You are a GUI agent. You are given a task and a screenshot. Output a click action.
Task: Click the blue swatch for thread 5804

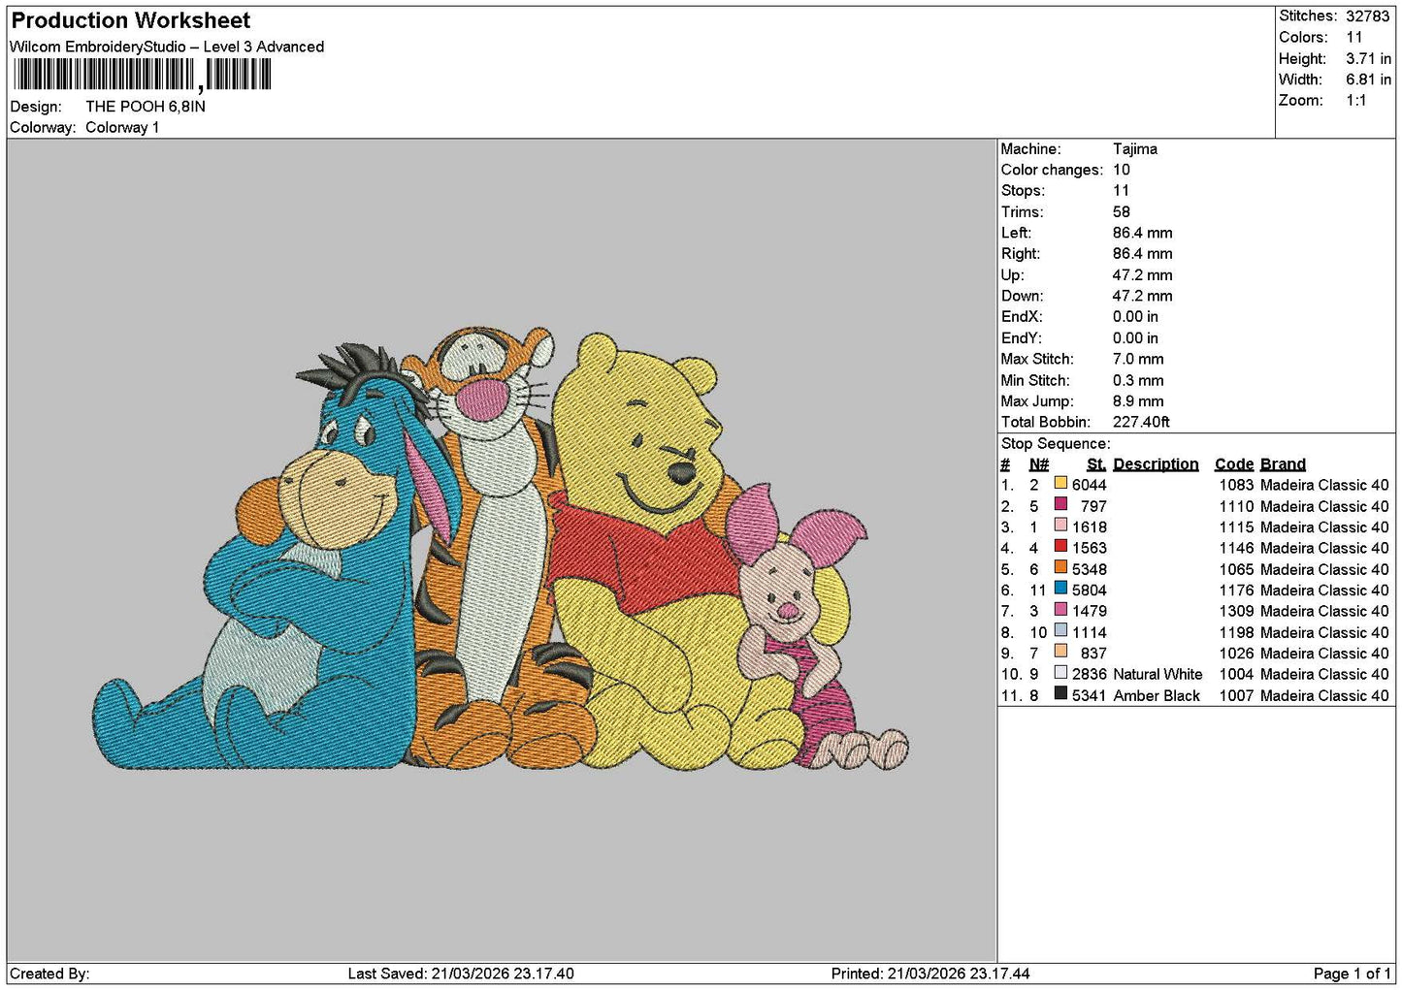pyautogui.click(x=1060, y=589)
